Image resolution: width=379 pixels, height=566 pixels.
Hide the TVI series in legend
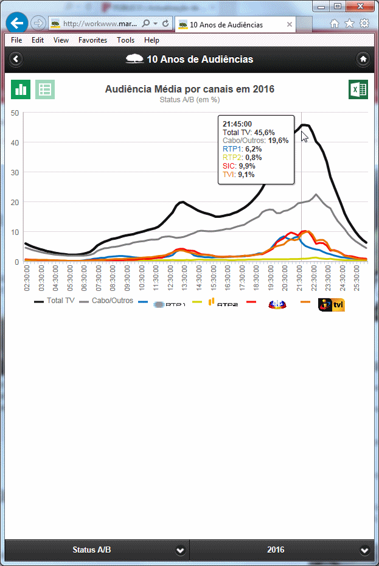(x=324, y=301)
